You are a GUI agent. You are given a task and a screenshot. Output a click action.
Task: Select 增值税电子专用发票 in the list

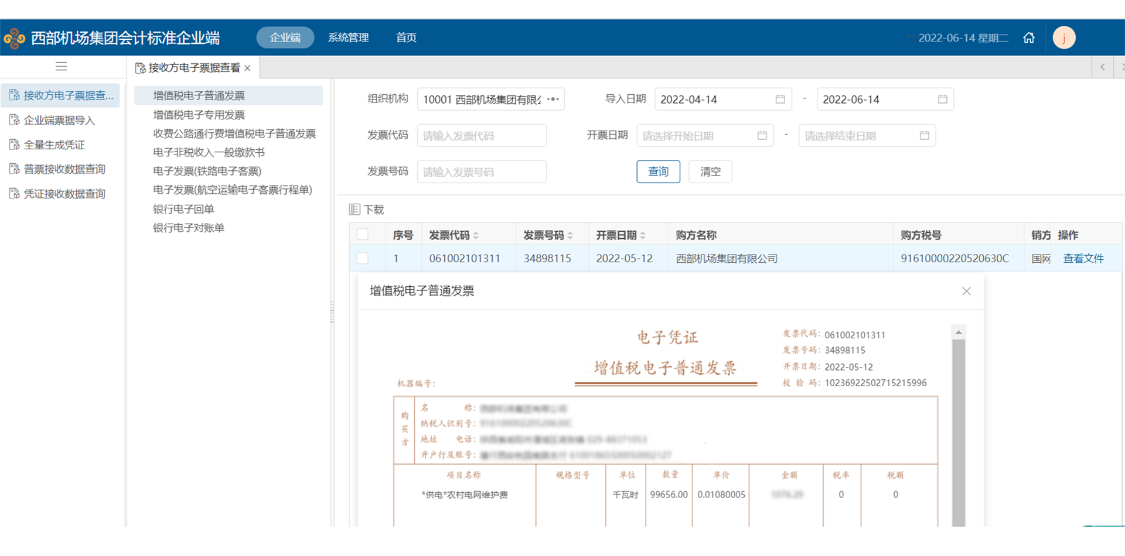[199, 115]
